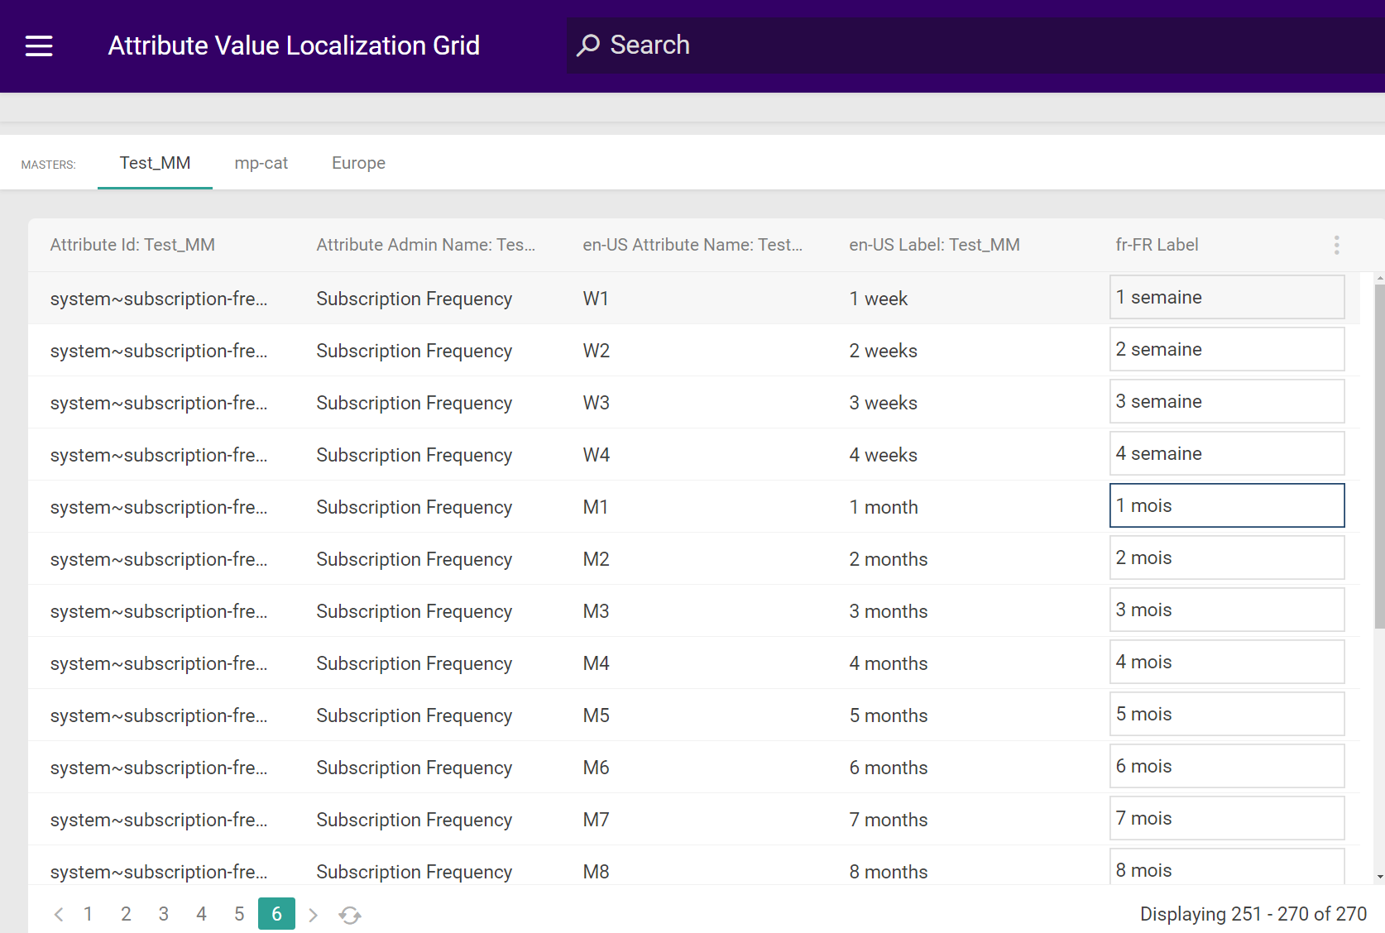
Task: Click the '2 months' en-US label cell
Action: tap(889, 559)
